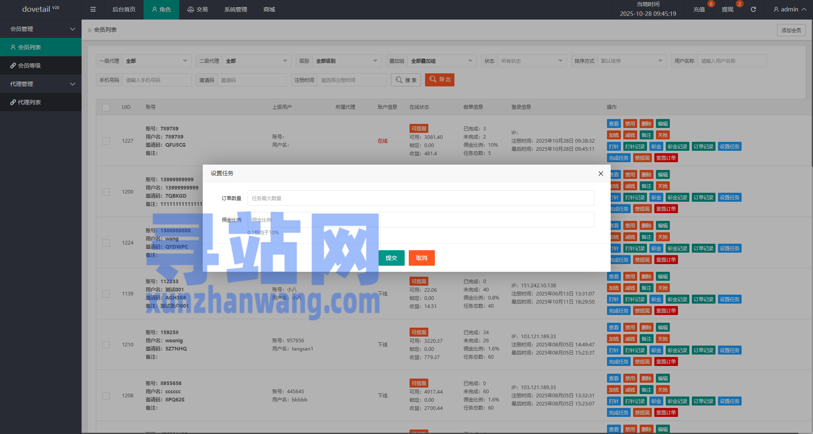Toggle the select-all checkbox in table header
Viewport: 813px width, 434px height.
106,108
